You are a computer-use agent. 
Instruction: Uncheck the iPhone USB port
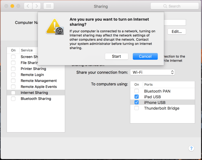[137, 103]
